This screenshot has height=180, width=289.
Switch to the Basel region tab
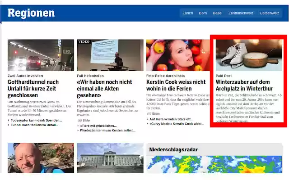218,13
